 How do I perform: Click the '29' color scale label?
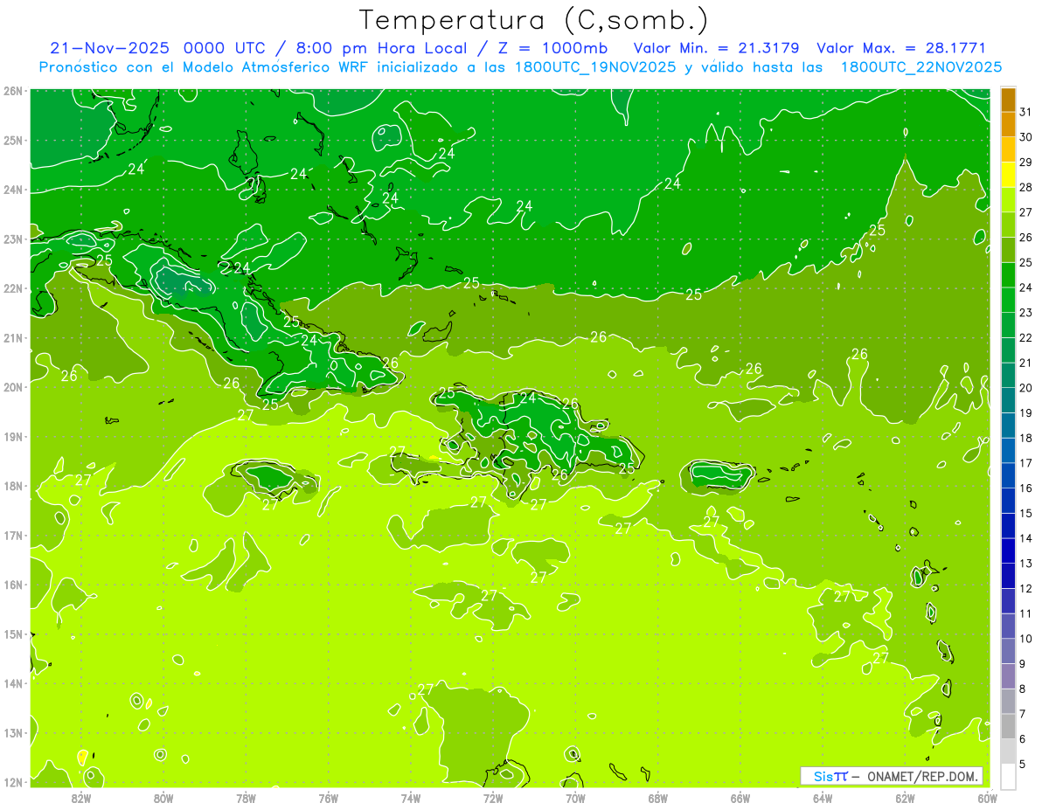click(x=1025, y=162)
